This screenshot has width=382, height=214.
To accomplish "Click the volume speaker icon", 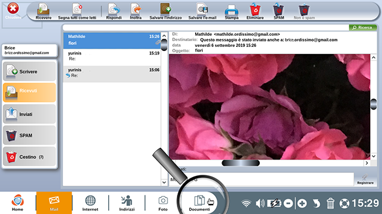I will click(x=260, y=203).
